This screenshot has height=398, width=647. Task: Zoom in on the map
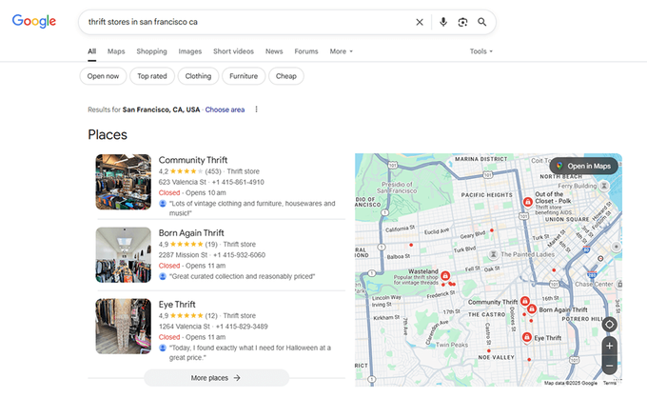[609, 346]
